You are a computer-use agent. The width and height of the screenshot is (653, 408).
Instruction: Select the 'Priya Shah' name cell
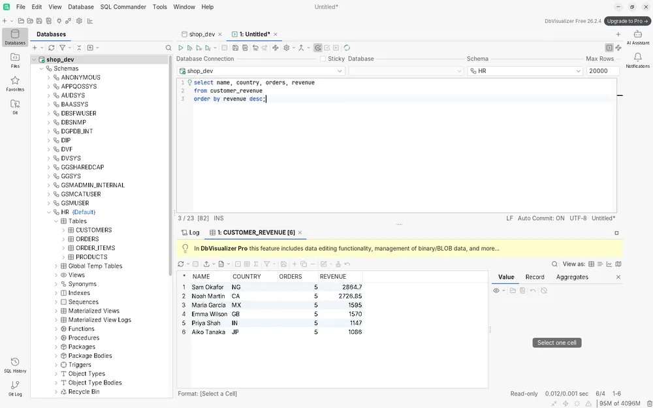tap(211, 323)
